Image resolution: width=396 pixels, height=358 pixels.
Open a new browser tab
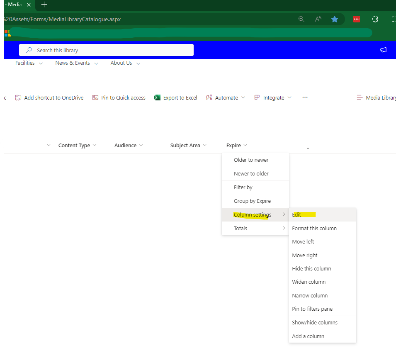(x=44, y=5)
